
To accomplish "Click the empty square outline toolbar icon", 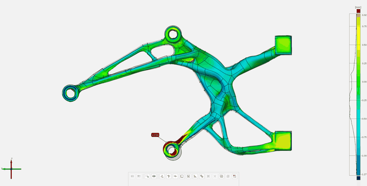I will tap(182, 176).
